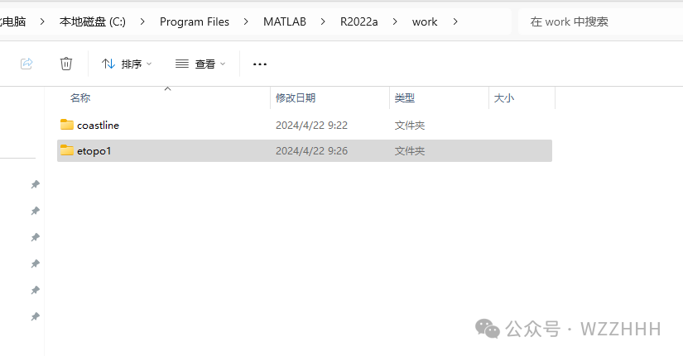Open the three-dot more options menu
Screen dimensions: 683x356
point(260,64)
